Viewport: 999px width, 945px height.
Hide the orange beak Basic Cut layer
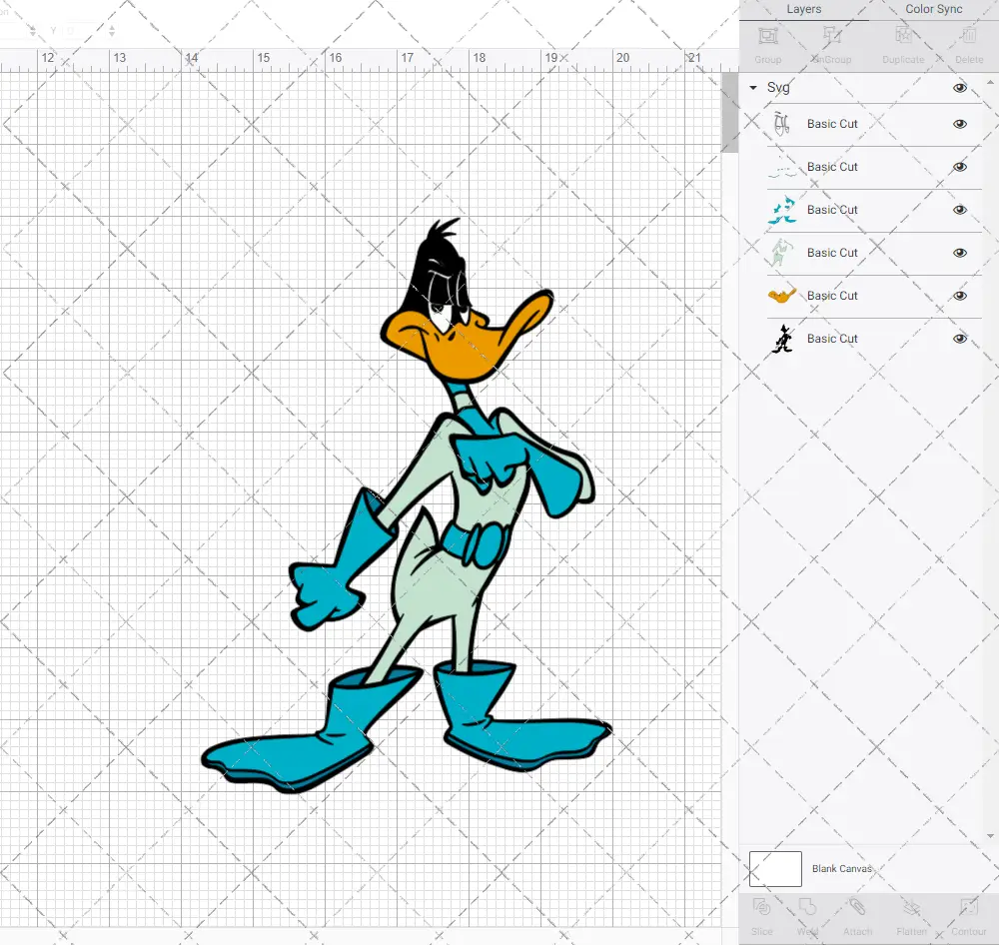point(959,296)
